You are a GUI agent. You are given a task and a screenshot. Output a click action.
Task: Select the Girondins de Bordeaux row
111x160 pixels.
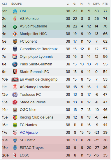tap(56, 49)
